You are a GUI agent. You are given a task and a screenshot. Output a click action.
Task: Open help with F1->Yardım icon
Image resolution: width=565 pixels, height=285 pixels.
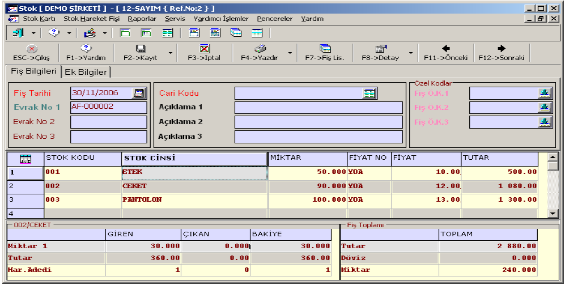pos(86,49)
